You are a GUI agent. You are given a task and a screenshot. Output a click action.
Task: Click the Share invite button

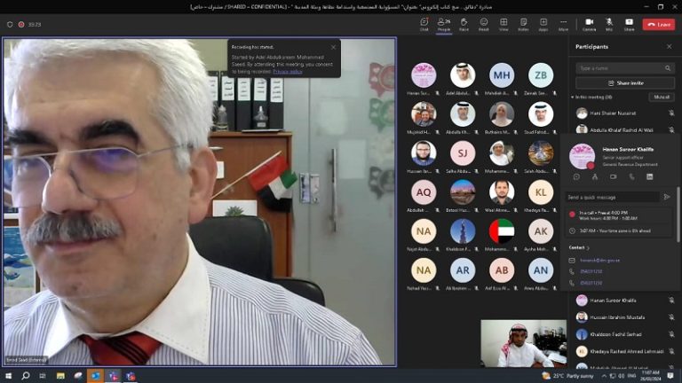625,83
